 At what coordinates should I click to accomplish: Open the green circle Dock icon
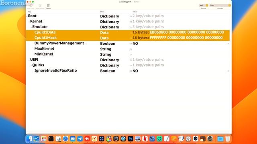coord(159,139)
